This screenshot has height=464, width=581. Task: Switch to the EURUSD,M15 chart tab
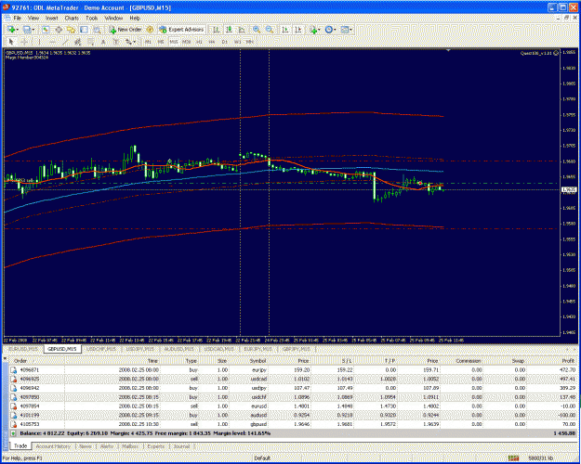pos(23,349)
